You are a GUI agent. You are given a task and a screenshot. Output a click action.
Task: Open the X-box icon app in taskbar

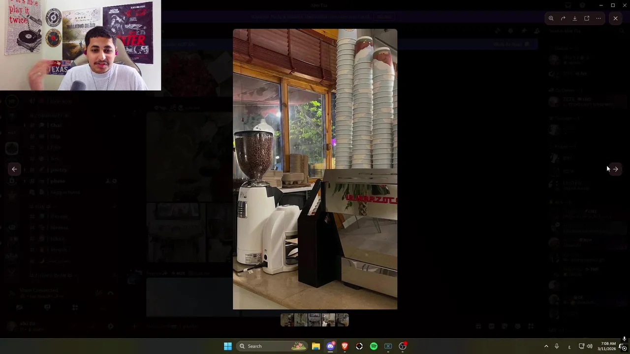[388, 346]
